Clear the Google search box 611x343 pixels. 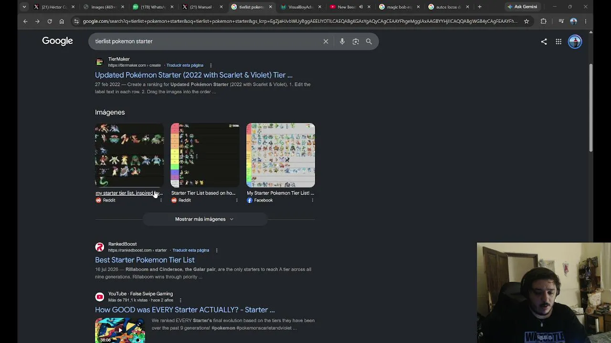pyautogui.click(x=326, y=41)
